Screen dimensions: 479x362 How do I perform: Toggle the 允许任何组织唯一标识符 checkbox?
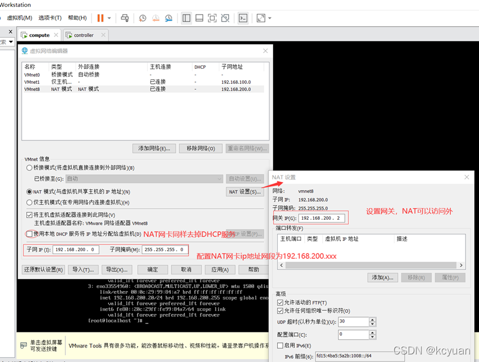pos(280,311)
